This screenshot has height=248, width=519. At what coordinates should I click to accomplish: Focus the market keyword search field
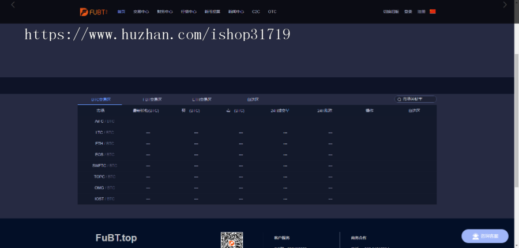pos(415,99)
